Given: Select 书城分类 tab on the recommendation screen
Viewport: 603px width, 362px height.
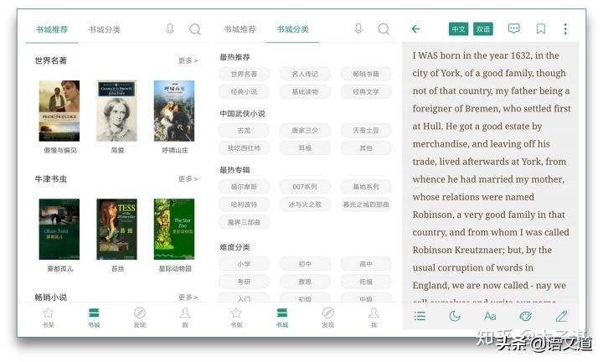Looking at the screenshot, I should click(x=105, y=29).
